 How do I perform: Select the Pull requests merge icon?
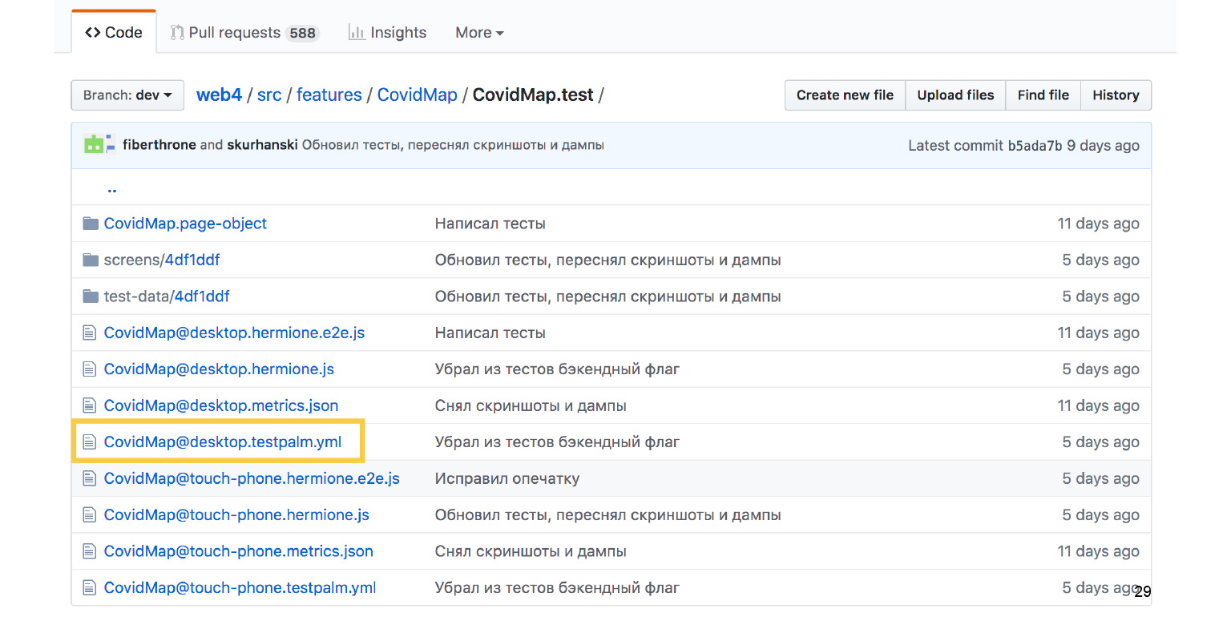click(x=178, y=32)
